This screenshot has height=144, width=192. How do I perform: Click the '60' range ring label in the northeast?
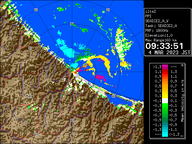click(108, 10)
